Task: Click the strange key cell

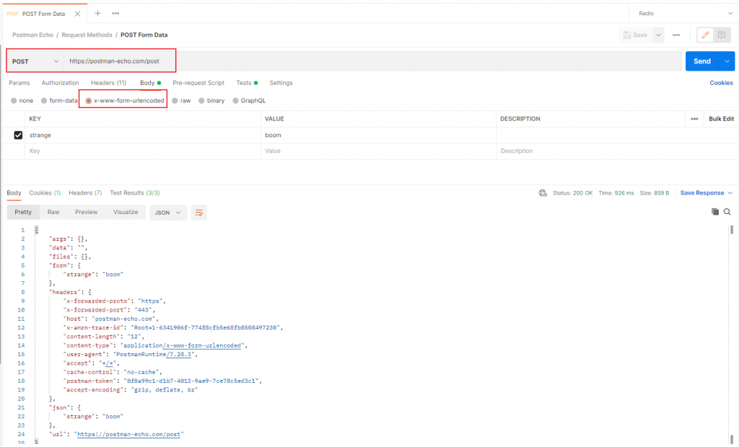Action: [142, 136]
